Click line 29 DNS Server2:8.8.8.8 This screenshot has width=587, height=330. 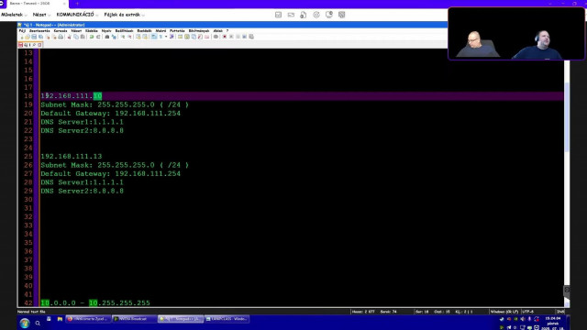point(82,191)
